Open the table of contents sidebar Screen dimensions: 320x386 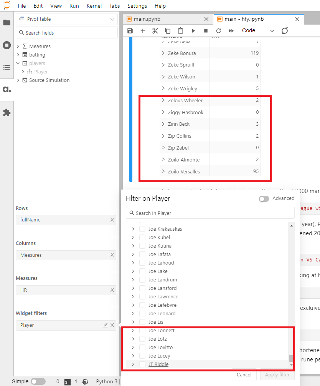pyautogui.click(x=6, y=68)
